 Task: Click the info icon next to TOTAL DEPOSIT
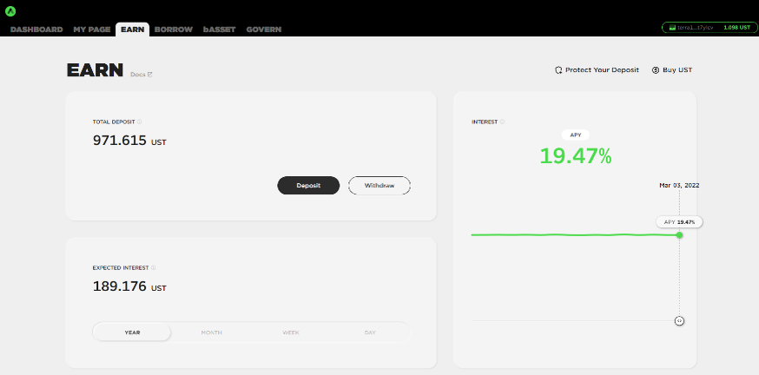click(x=140, y=122)
